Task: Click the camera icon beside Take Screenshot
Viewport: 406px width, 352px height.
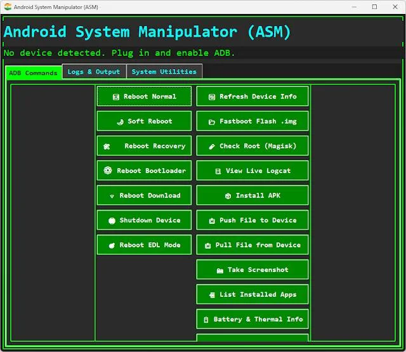Action: (220, 271)
